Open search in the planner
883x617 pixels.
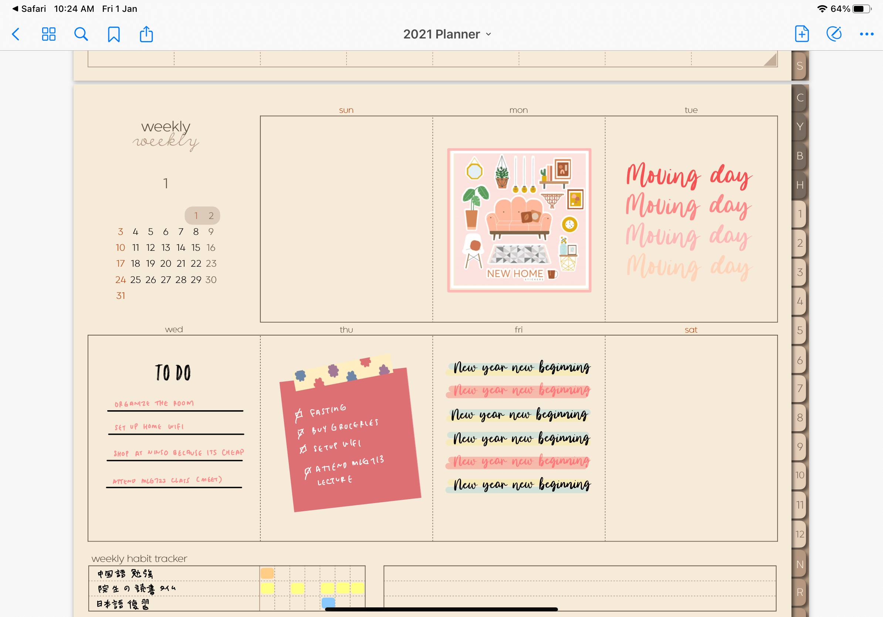click(x=81, y=34)
